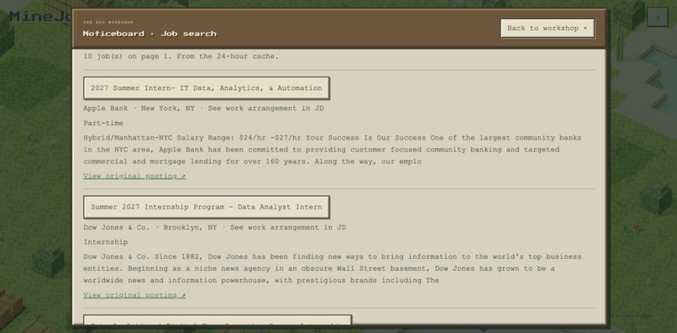Click the Apple Bank New York location line

click(203, 108)
